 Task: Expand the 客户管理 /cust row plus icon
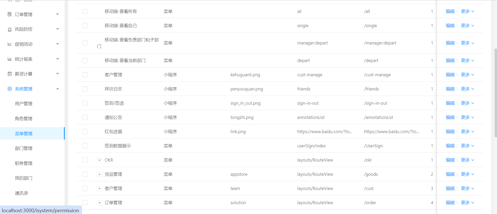click(99, 189)
